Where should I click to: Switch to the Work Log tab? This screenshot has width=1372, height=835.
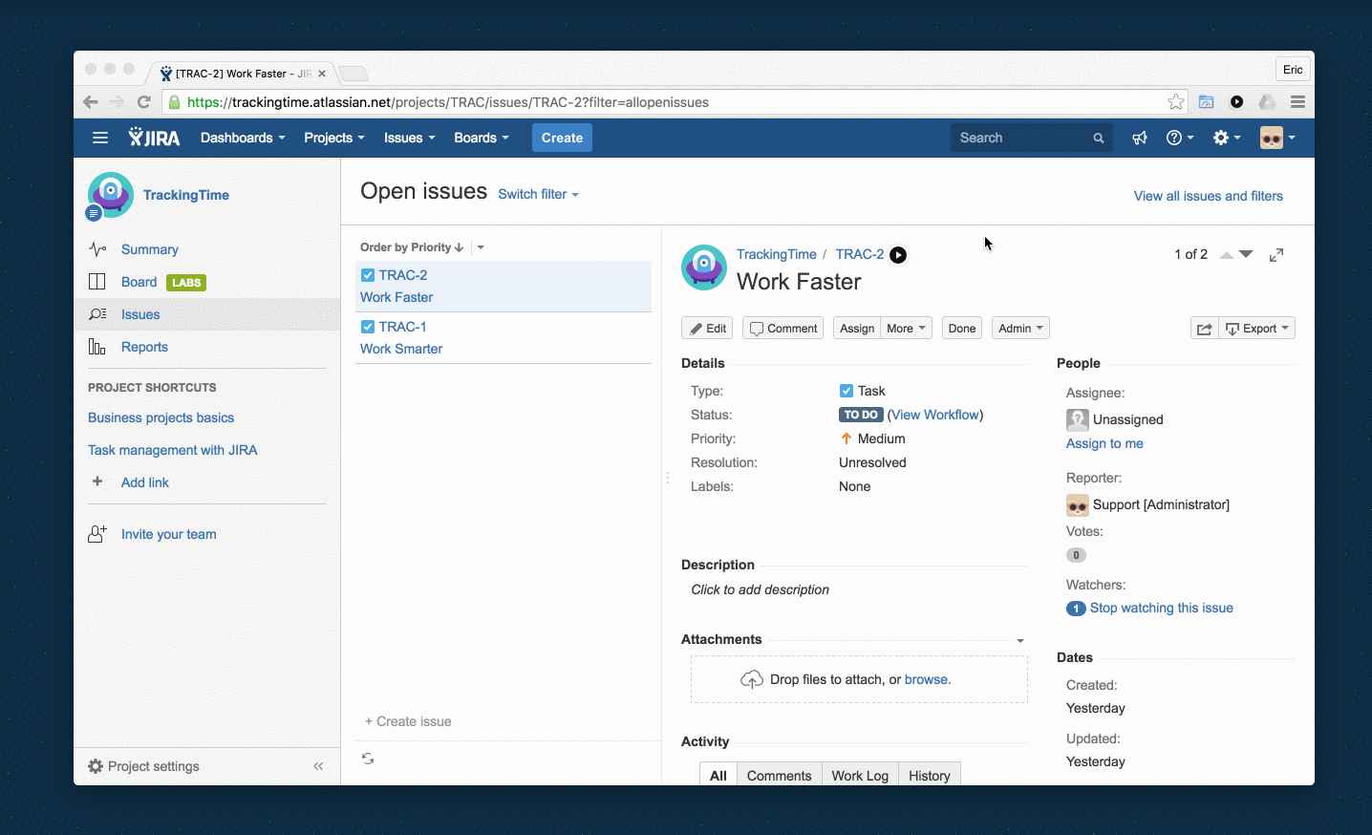(860, 775)
